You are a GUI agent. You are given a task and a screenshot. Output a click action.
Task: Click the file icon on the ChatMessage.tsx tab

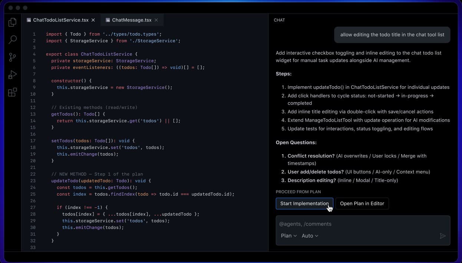coord(107,20)
